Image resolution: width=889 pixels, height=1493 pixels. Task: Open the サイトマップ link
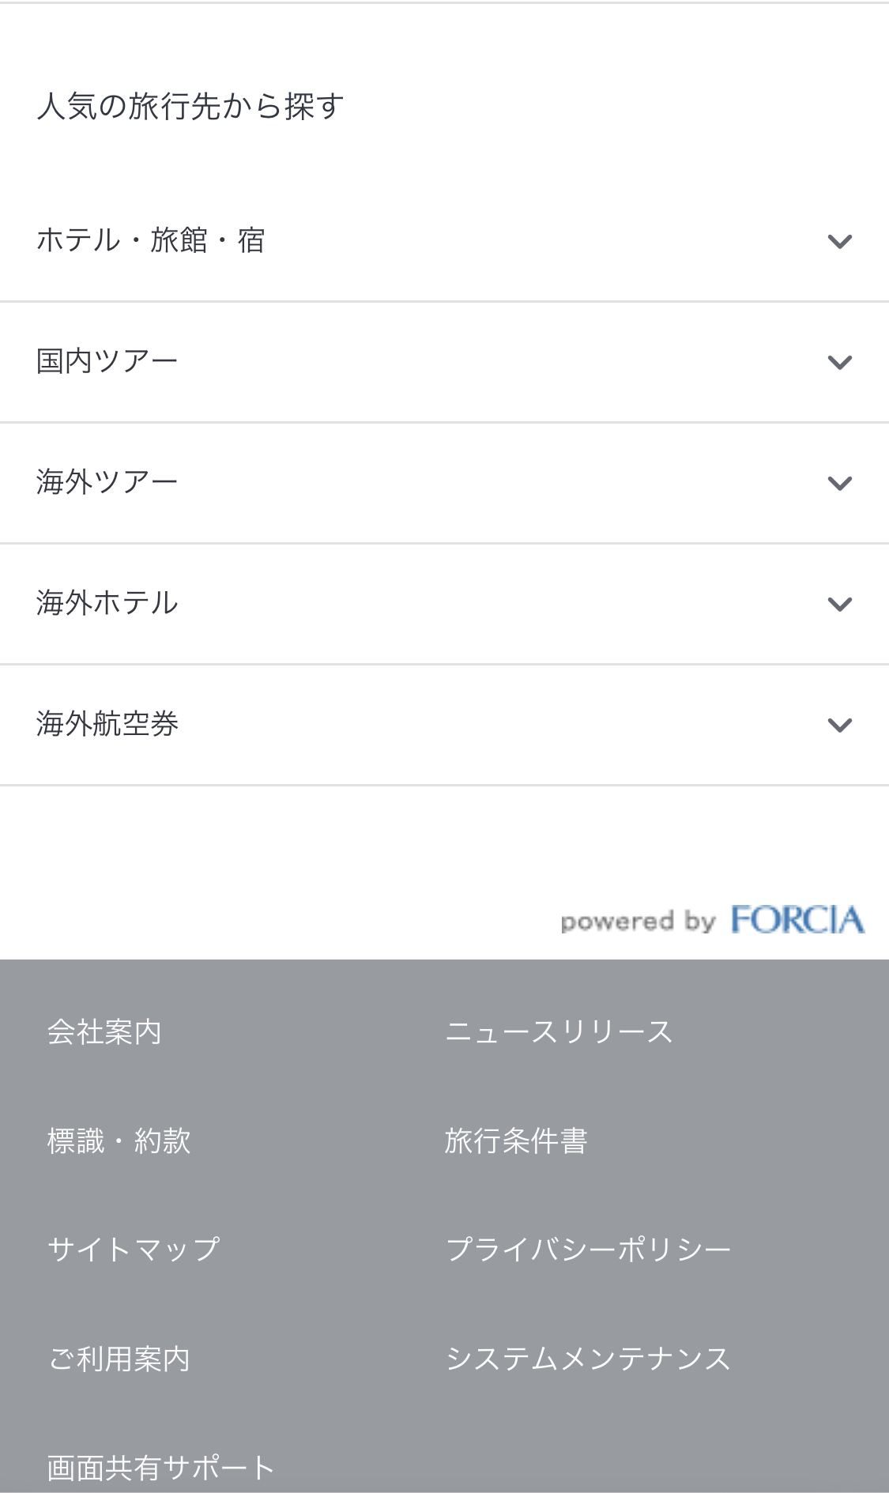coord(134,1250)
